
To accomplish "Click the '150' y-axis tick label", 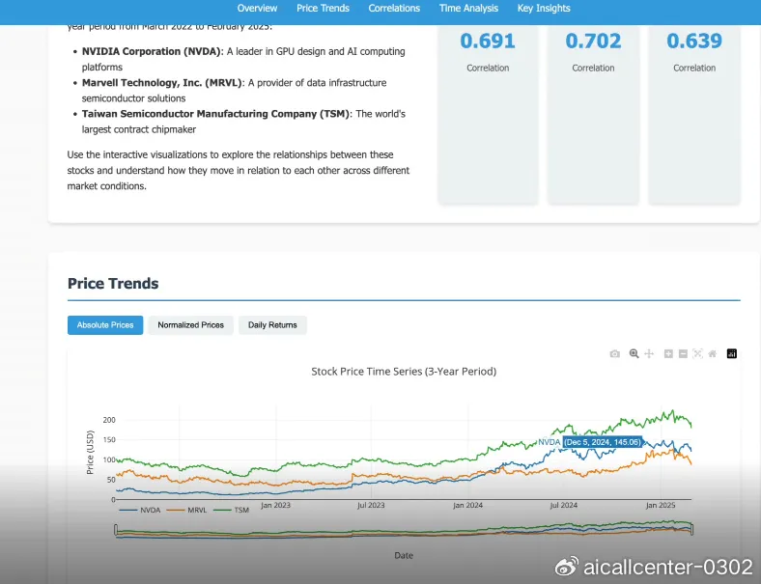I will (109, 440).
